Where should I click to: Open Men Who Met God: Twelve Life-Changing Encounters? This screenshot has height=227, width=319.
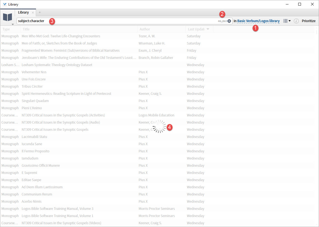61,36
